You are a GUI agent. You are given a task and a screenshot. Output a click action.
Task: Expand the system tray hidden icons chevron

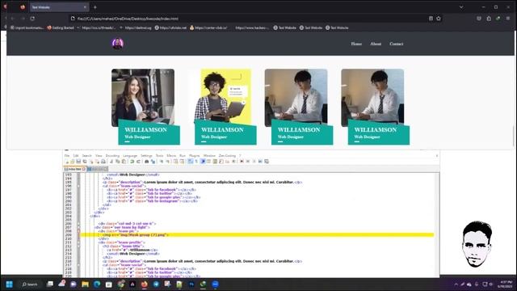point(456,284)
